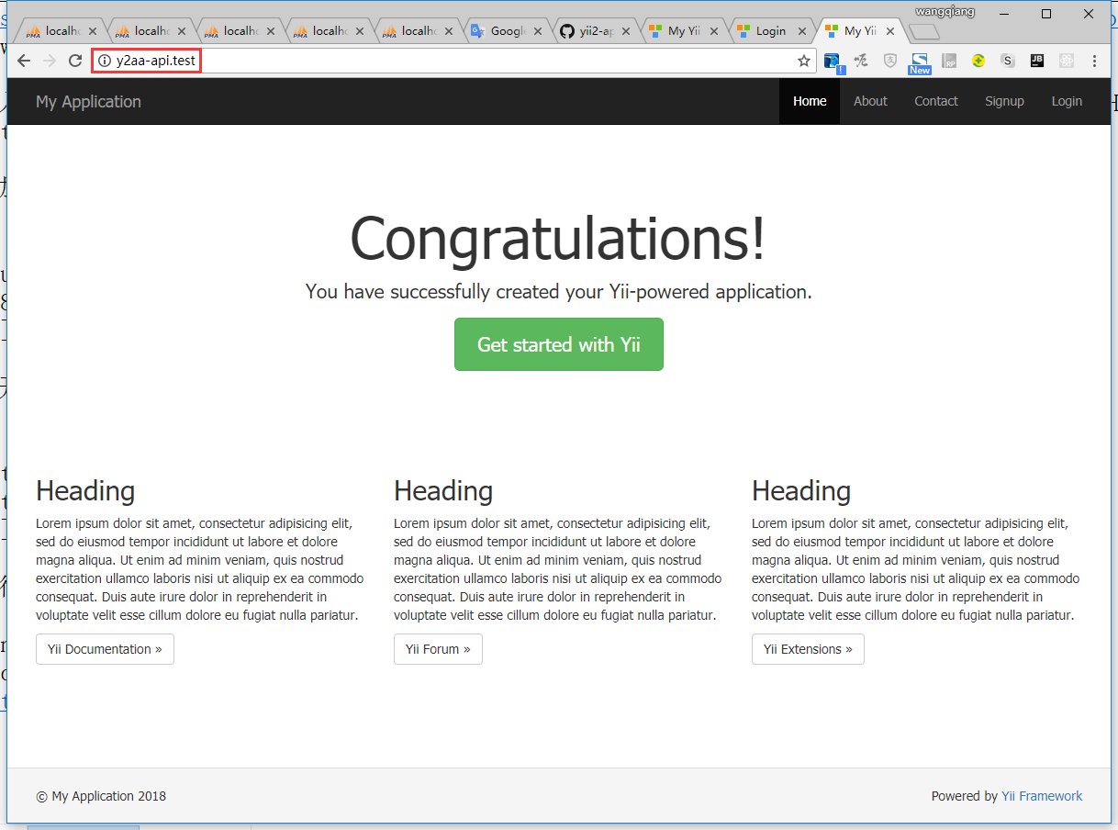The width and height of the screenshot is (1118, 830).
Task: Close the Google Translate tab
Action: (x=537, y=31)
